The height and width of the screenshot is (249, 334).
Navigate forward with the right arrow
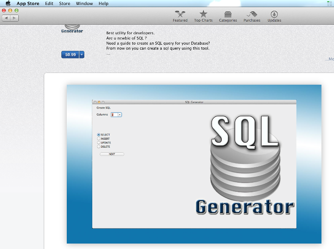(x=14, y=18)
